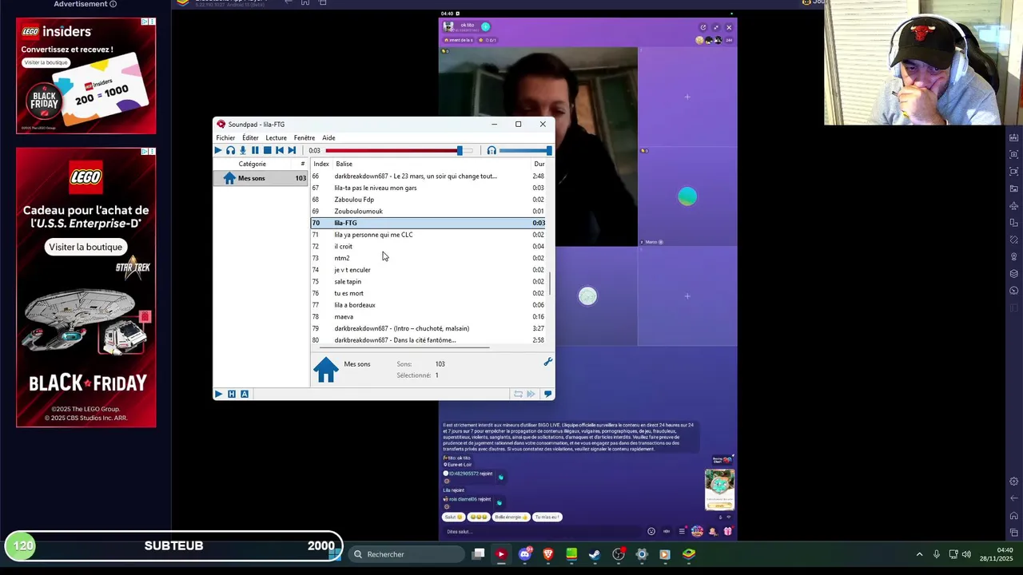Sort by the Dur column header
Screen dimensions: 1023x575
(539, 164)
